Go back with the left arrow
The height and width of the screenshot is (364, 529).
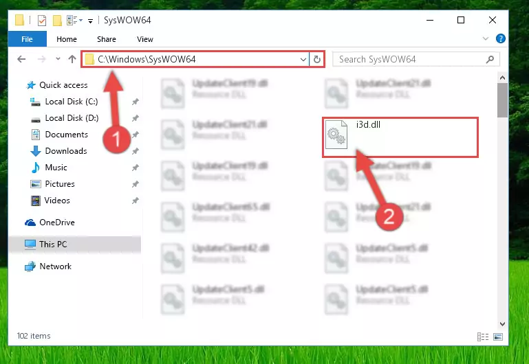(21, 59)
